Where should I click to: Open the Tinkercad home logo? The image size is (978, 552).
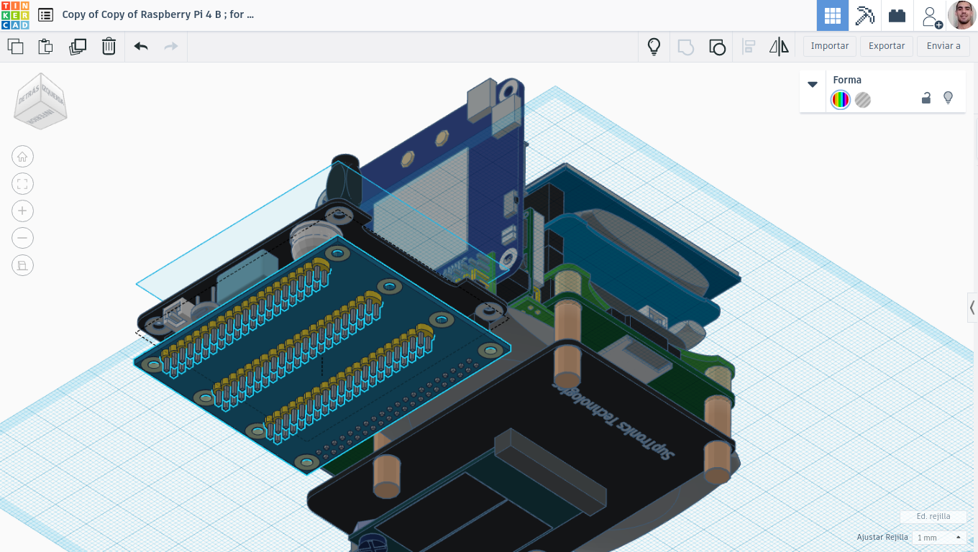click(x=15, y=15)
